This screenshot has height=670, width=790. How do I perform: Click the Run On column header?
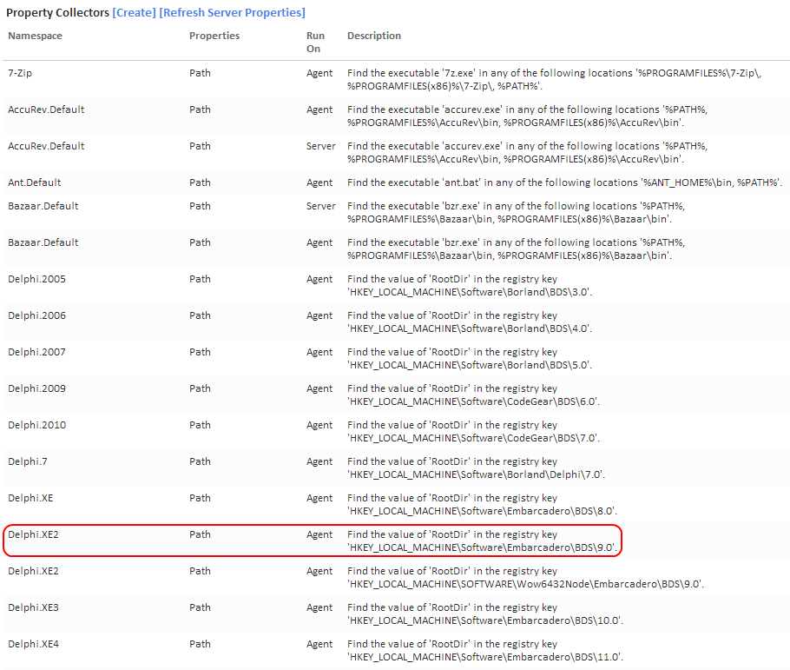[x=315, y=43]
